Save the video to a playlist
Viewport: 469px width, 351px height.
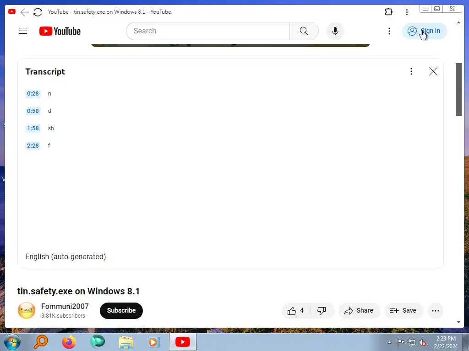pyautogui.click(x=403, y=311)
